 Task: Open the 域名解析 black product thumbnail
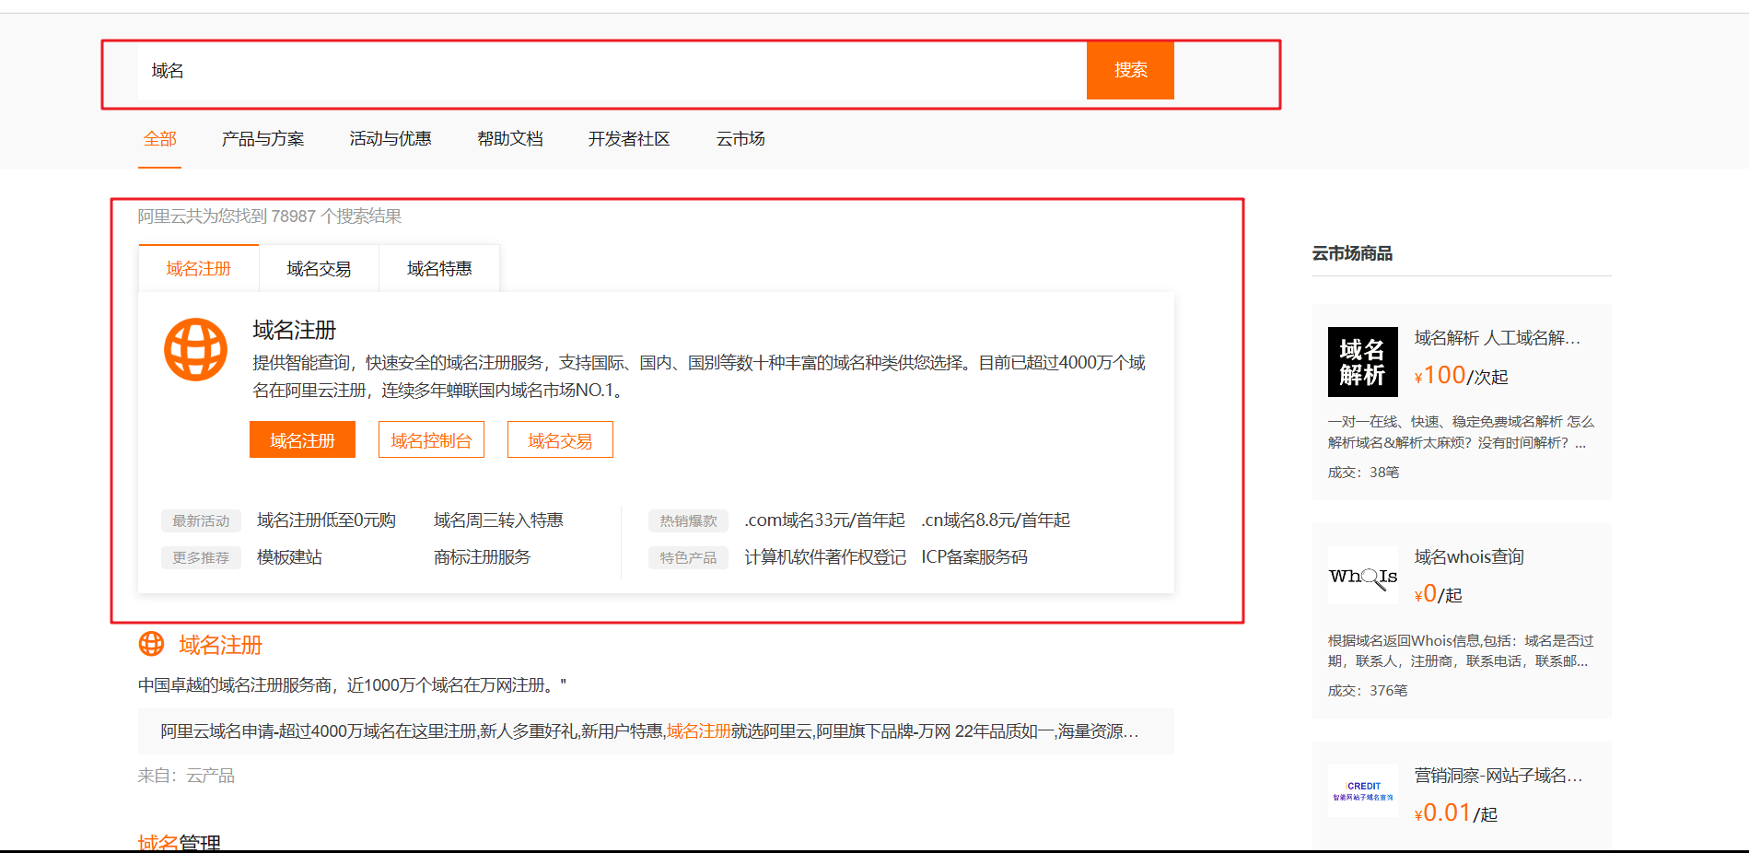tap(1362, 362)
